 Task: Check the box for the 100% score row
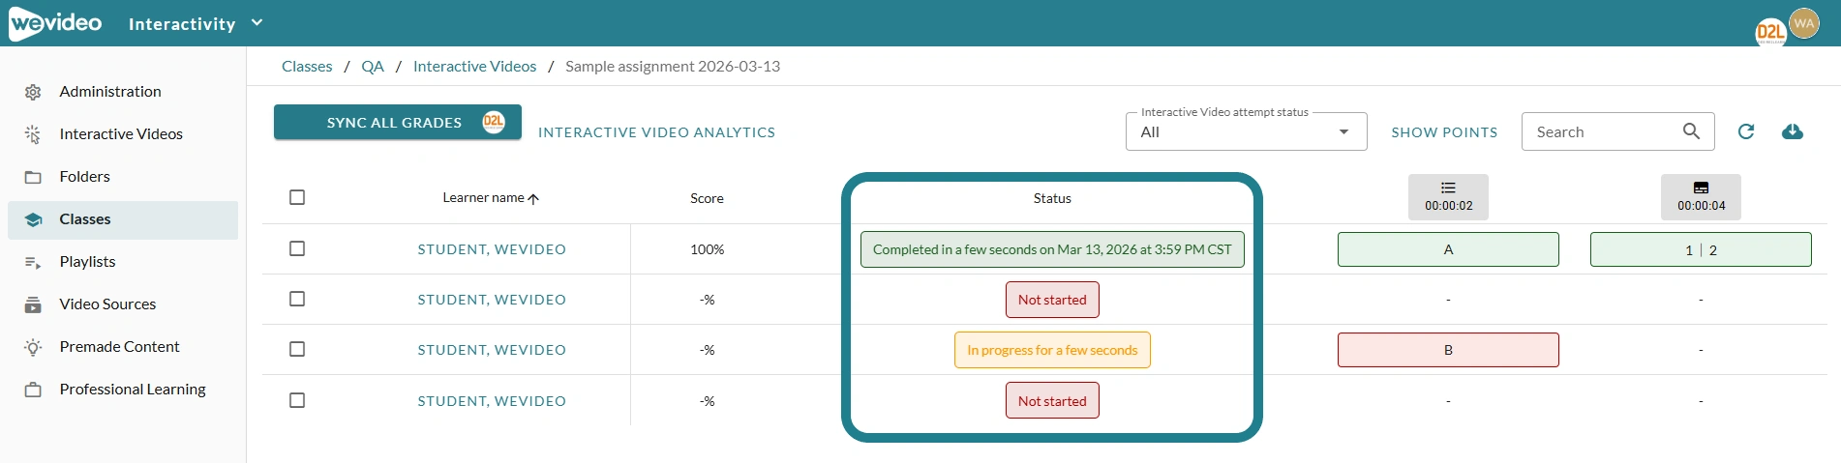tap(297, 248)
